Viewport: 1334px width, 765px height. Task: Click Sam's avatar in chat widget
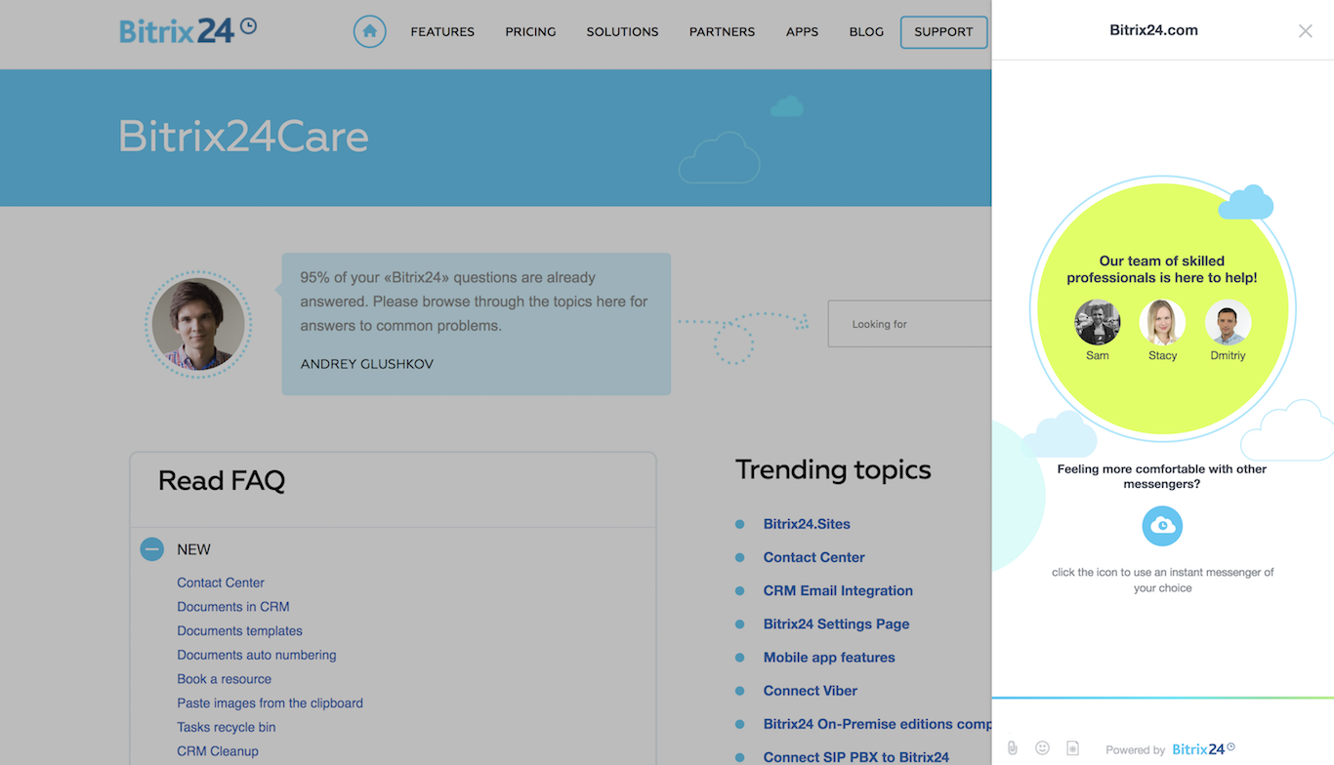click(1097, 322)
